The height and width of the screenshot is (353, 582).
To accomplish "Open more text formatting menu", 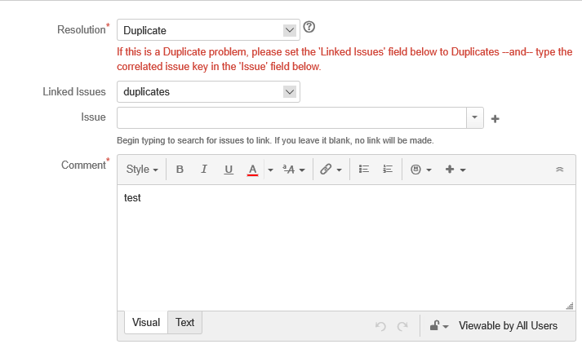I will pyautogui.click(x=294, y=170).
